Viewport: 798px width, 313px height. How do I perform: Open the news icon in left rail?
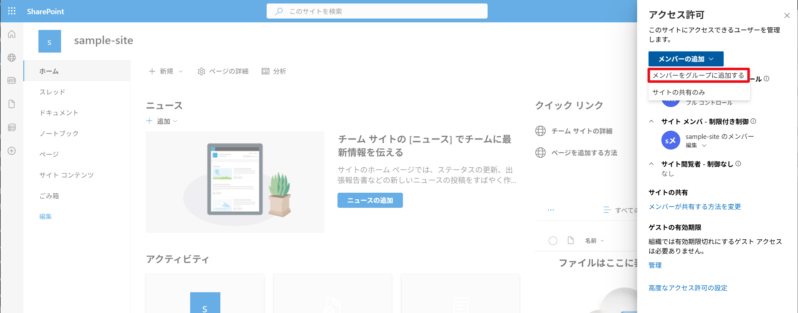tap(12, 81)
